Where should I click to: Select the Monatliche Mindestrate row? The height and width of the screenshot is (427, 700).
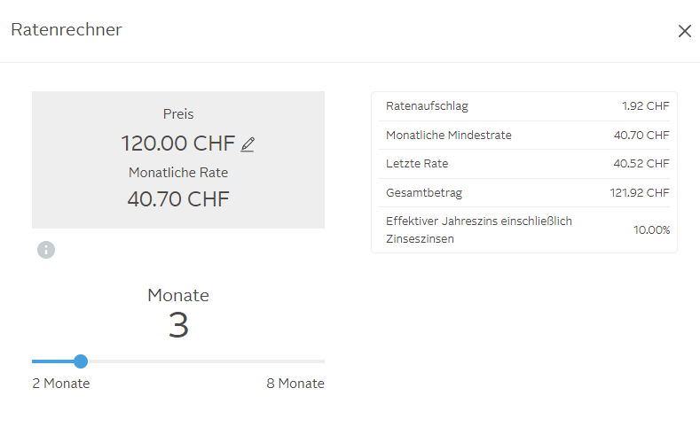tap(523, 136)
